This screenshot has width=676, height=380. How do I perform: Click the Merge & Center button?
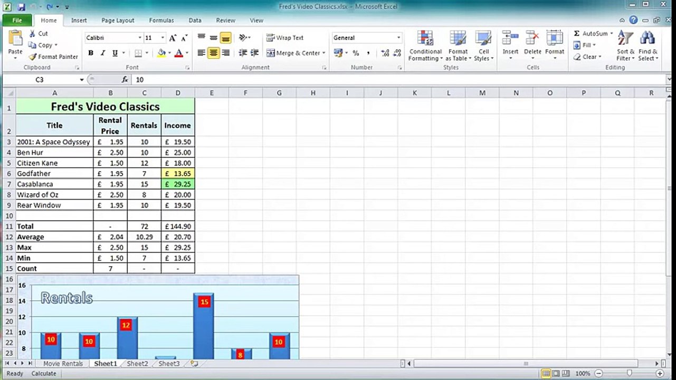pyautogui.click(x=293, y=53)
